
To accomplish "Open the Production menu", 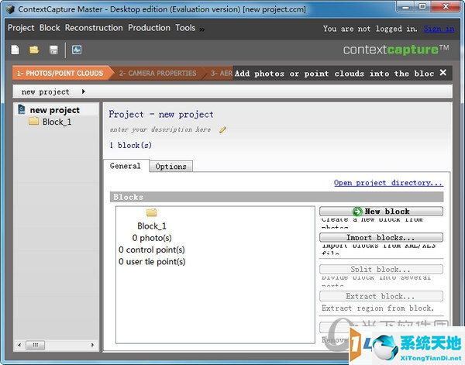I will pyautogui.click(x=149, y=28).
